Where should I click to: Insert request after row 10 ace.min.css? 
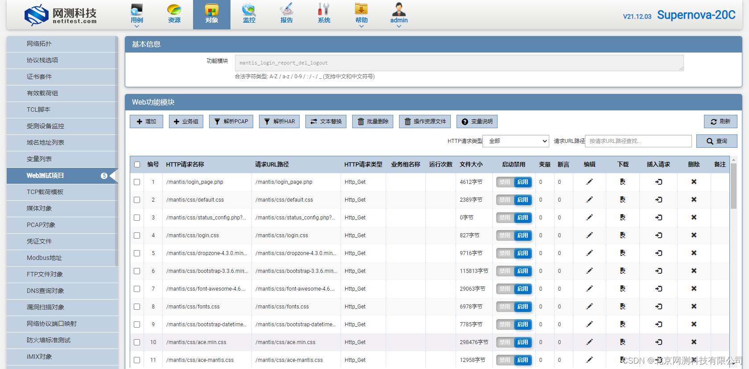(x=658, y=342)
